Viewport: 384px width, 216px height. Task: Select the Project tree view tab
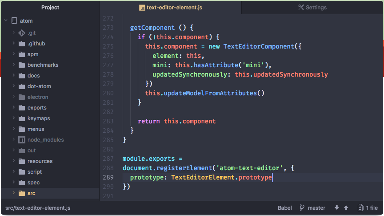coord(50,8)
